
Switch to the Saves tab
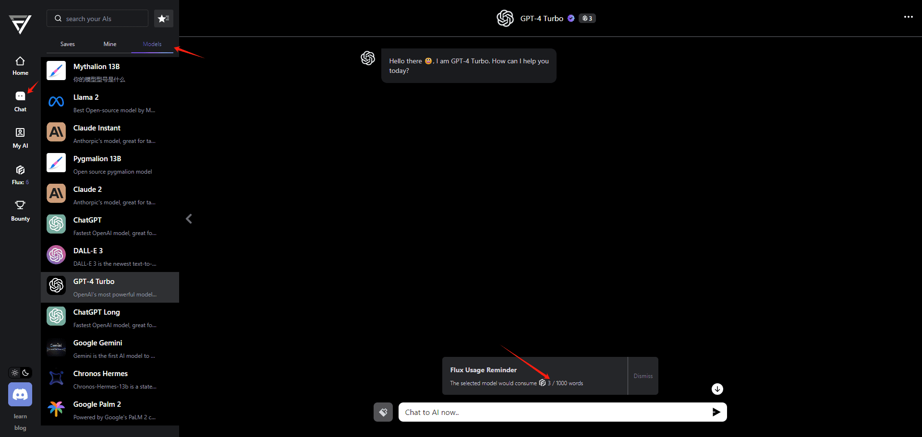[68, 44]
